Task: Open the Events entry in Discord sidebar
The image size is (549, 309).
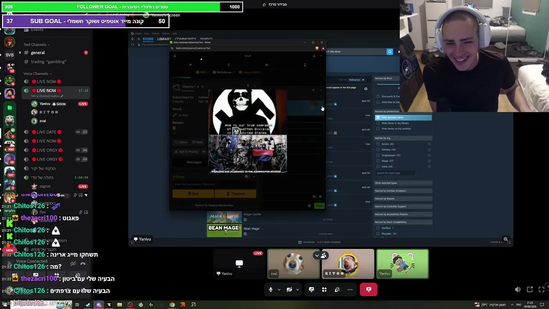Action: point(37,30)
